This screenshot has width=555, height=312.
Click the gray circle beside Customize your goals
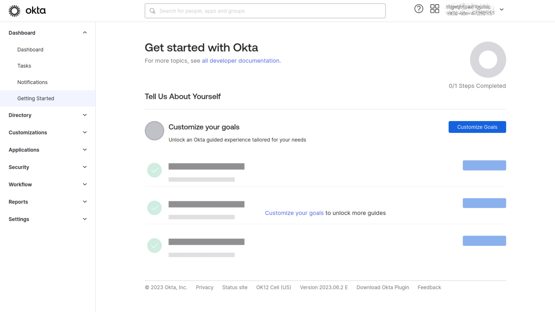tap(154, 131)
